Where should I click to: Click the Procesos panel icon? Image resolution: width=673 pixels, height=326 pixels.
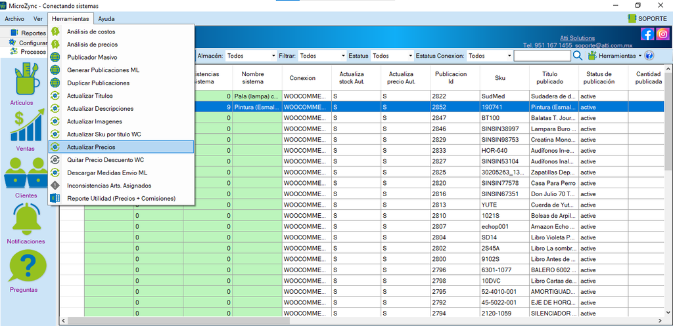14,51
